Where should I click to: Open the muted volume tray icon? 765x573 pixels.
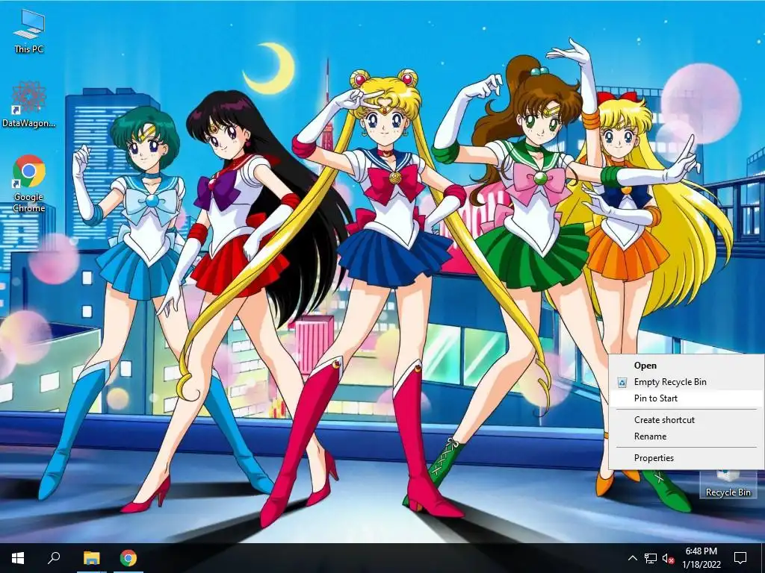[668, 558]
